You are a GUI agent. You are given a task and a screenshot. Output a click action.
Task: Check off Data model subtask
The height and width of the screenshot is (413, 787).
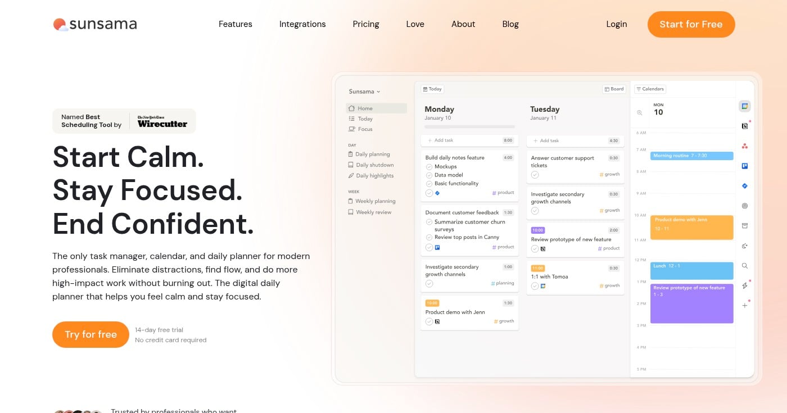point(429,175)
